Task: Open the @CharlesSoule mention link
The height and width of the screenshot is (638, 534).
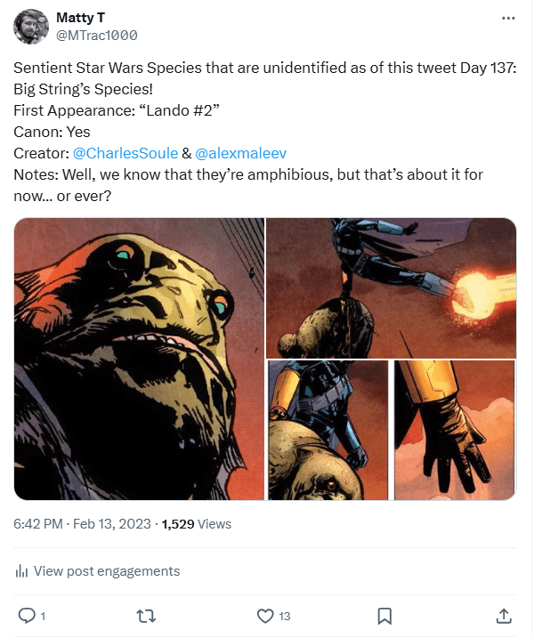Action: (125, 153)
